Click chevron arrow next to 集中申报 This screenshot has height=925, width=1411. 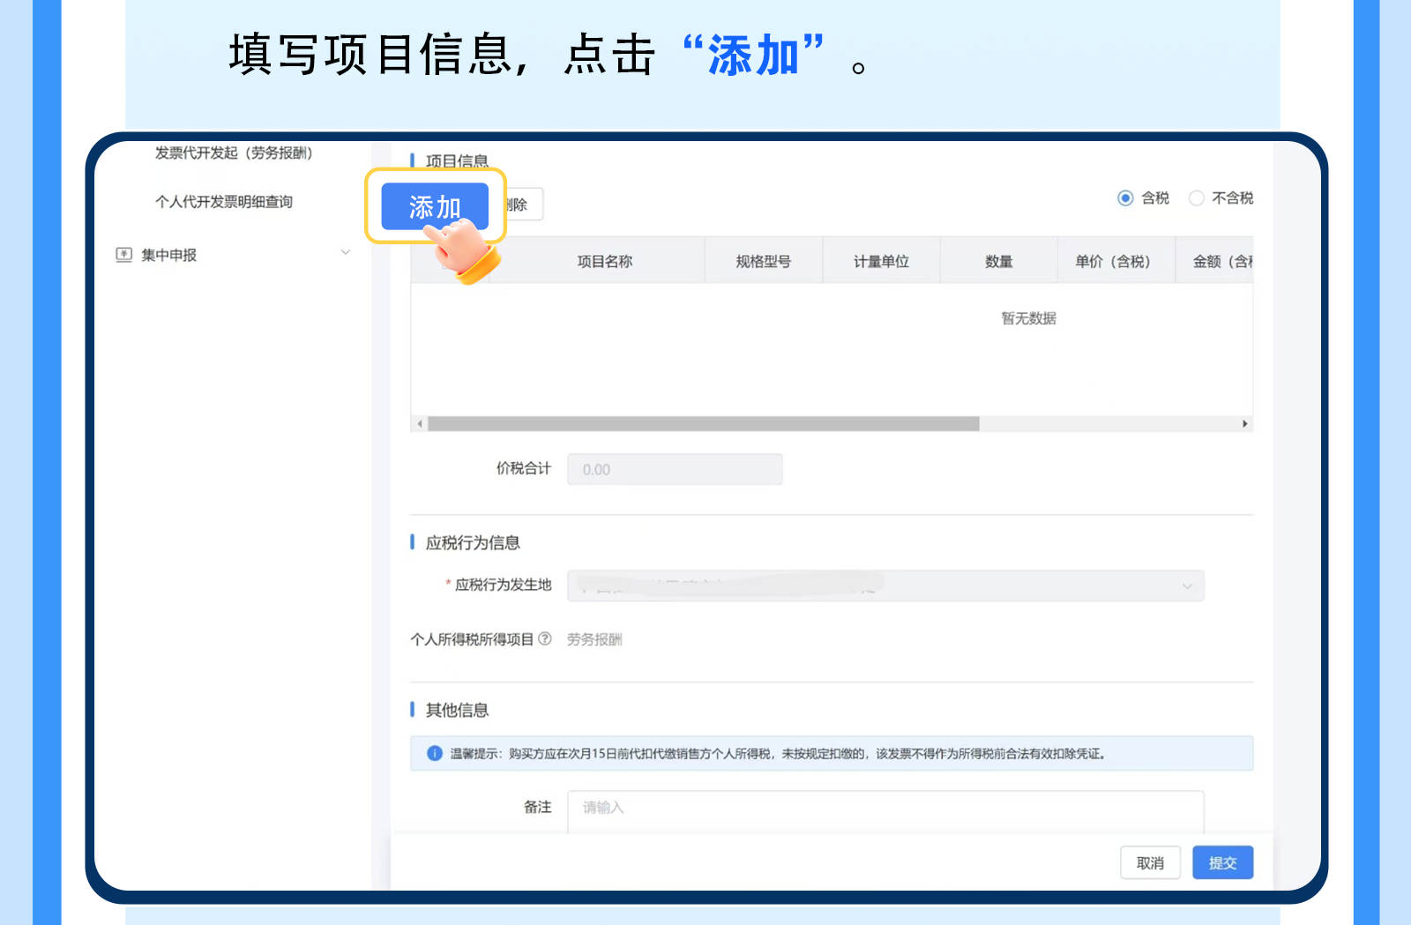[x=346, y=253]
